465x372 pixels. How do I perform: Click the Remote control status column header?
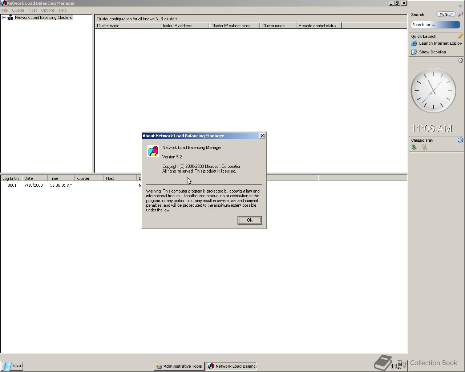(x=319, y=26)
